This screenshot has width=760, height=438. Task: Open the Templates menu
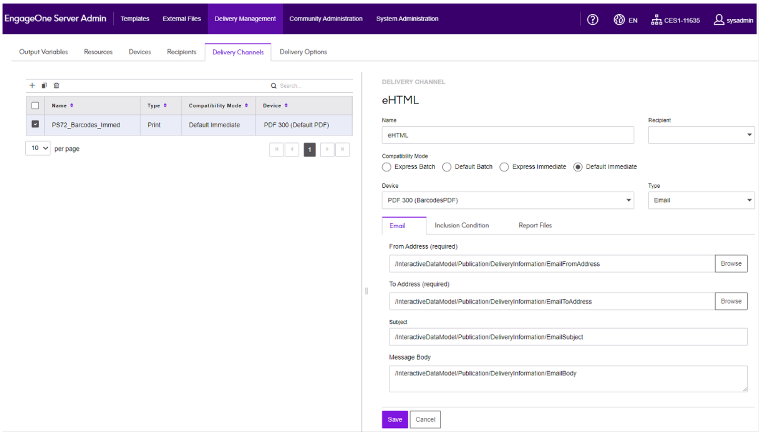135,19
